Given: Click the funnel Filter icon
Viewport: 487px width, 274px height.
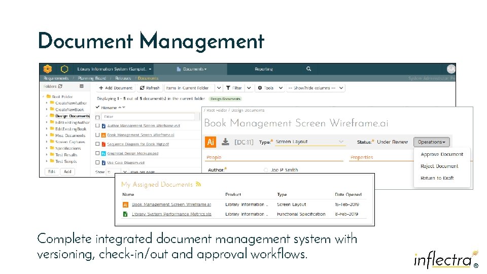Looking at the screenshot, I should click(x=228, y=88).
